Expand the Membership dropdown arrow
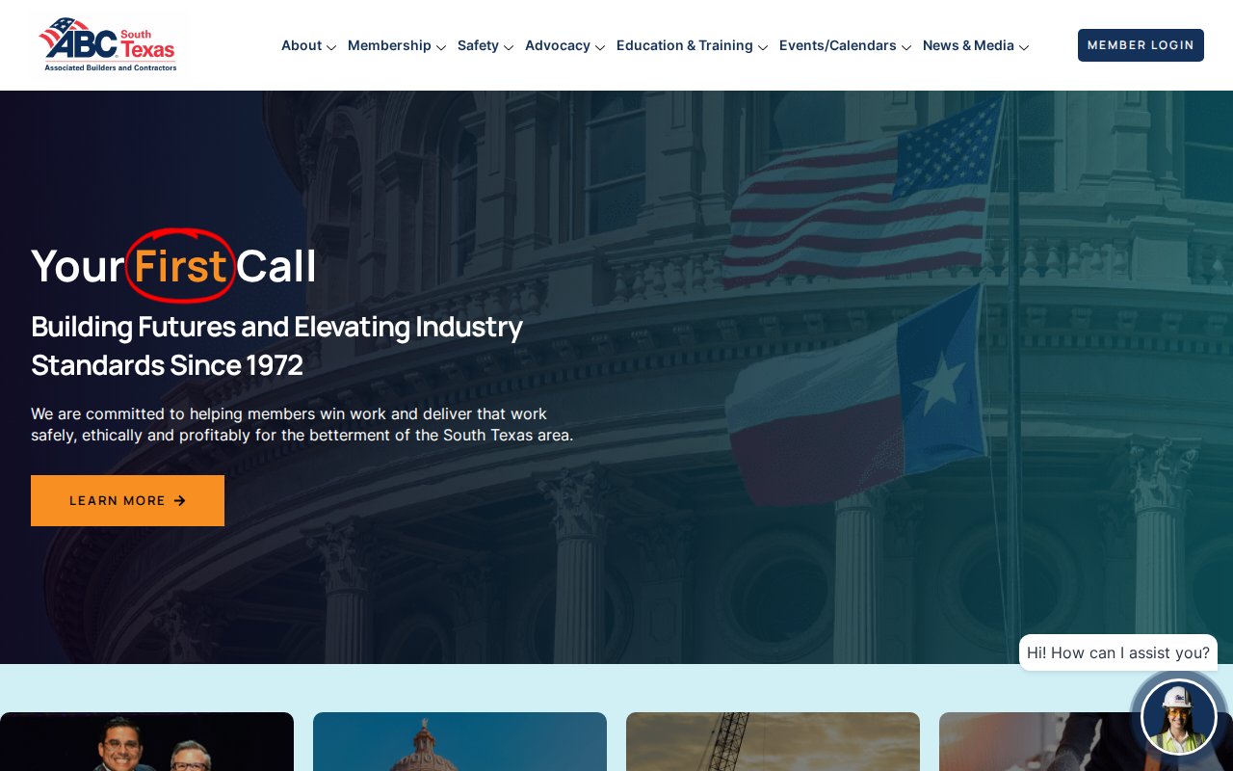This screenshot has height=771, width=1233. (x=441, y=47)
